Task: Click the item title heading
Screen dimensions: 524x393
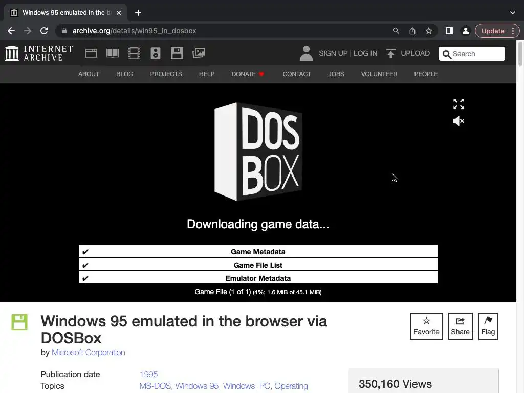Action: (x=184, y=330)
